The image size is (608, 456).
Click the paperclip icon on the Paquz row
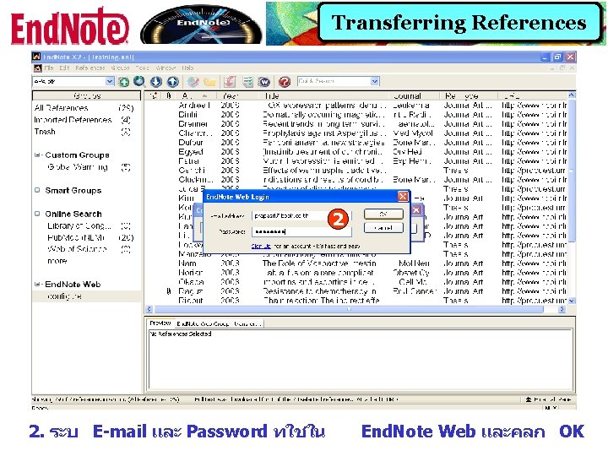pyautogui.click(x=169, y=291)
